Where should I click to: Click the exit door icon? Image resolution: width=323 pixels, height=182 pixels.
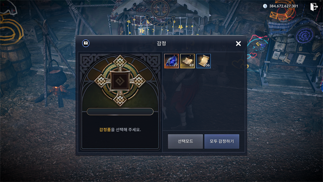pyautogui.click(x=314, y=6)
